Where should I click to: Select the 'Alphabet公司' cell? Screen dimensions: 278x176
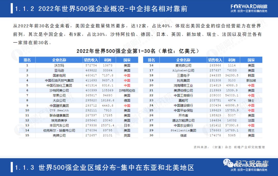[183, 70]
